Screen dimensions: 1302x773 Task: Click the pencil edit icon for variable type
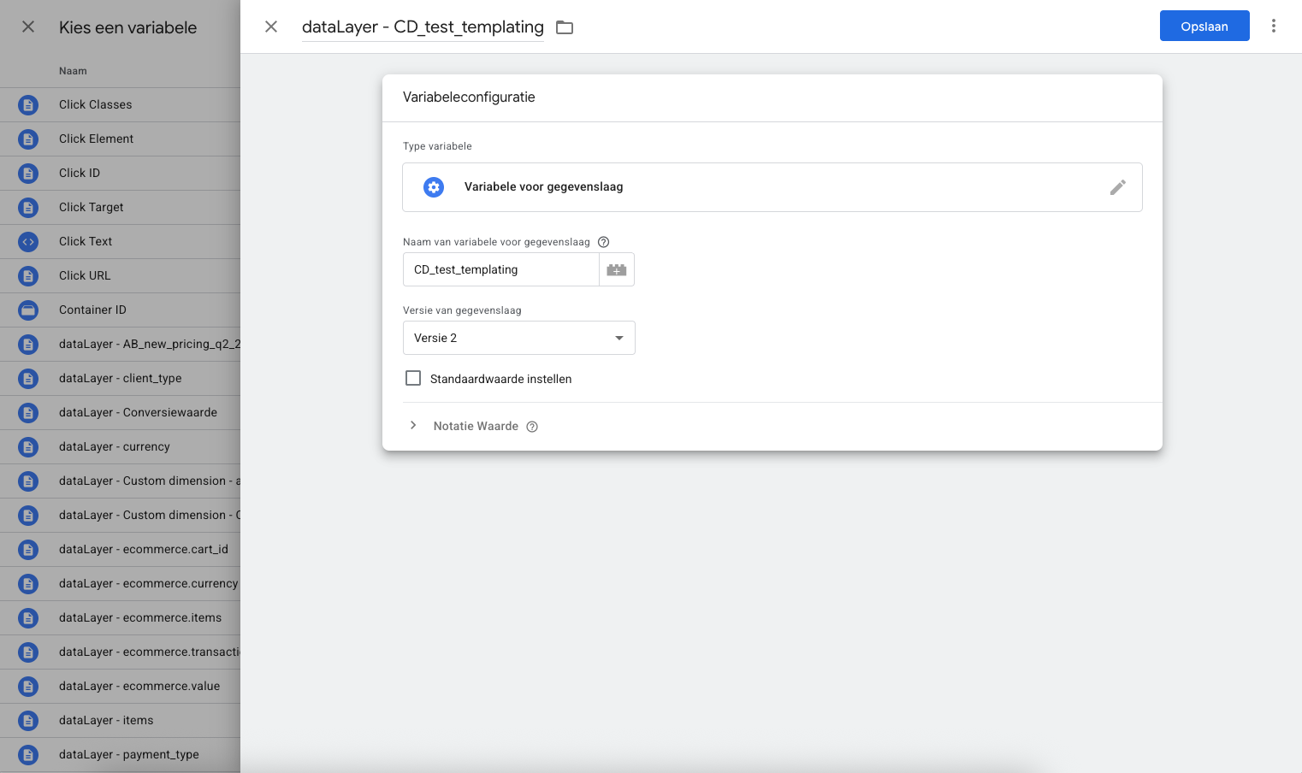(1117, 187)
